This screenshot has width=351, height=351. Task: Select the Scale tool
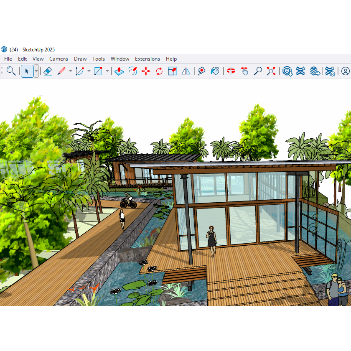(x=172, y=71)
